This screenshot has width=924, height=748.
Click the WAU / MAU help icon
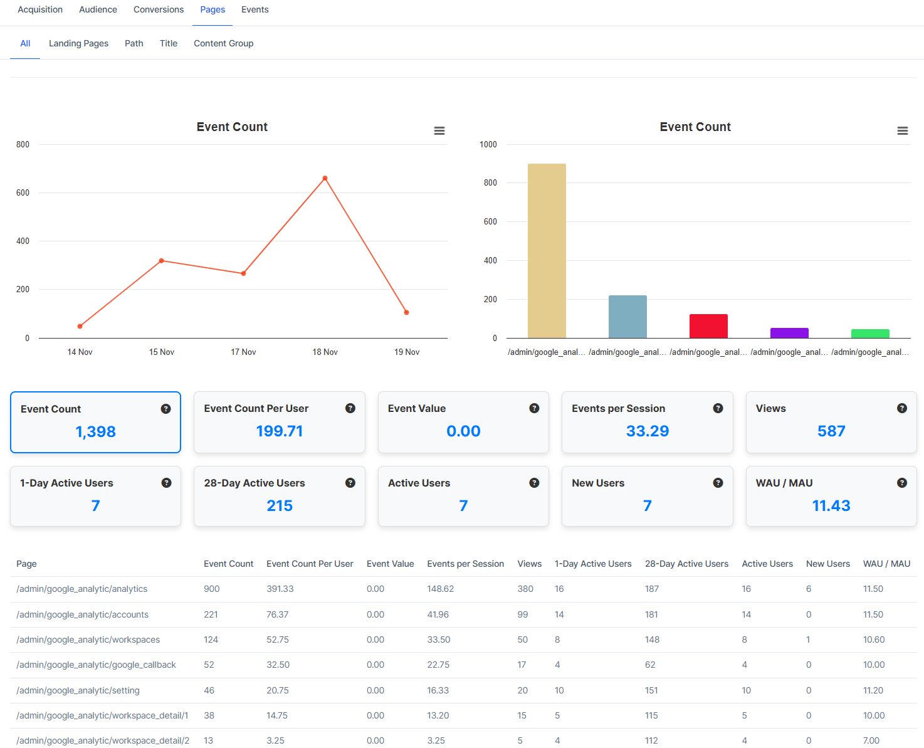(x=902, y=483)
